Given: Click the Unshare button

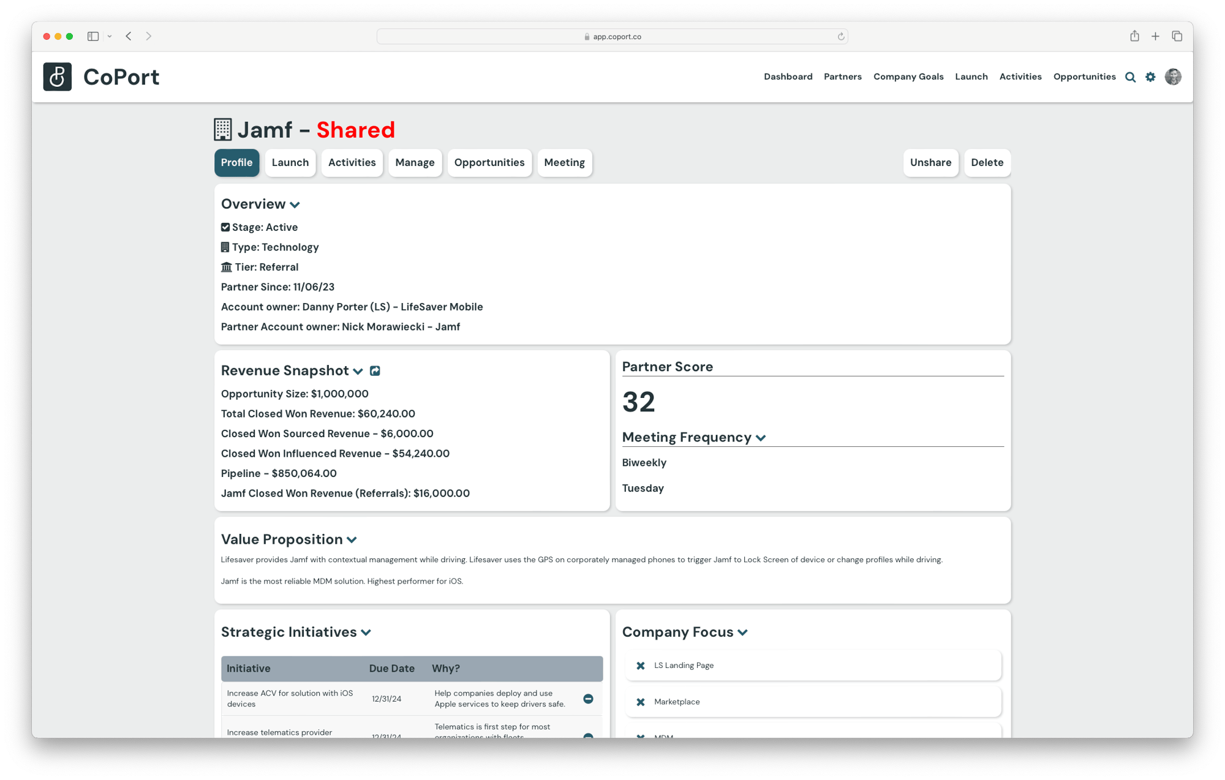Looking at the screenshot, I should point(930,163).
